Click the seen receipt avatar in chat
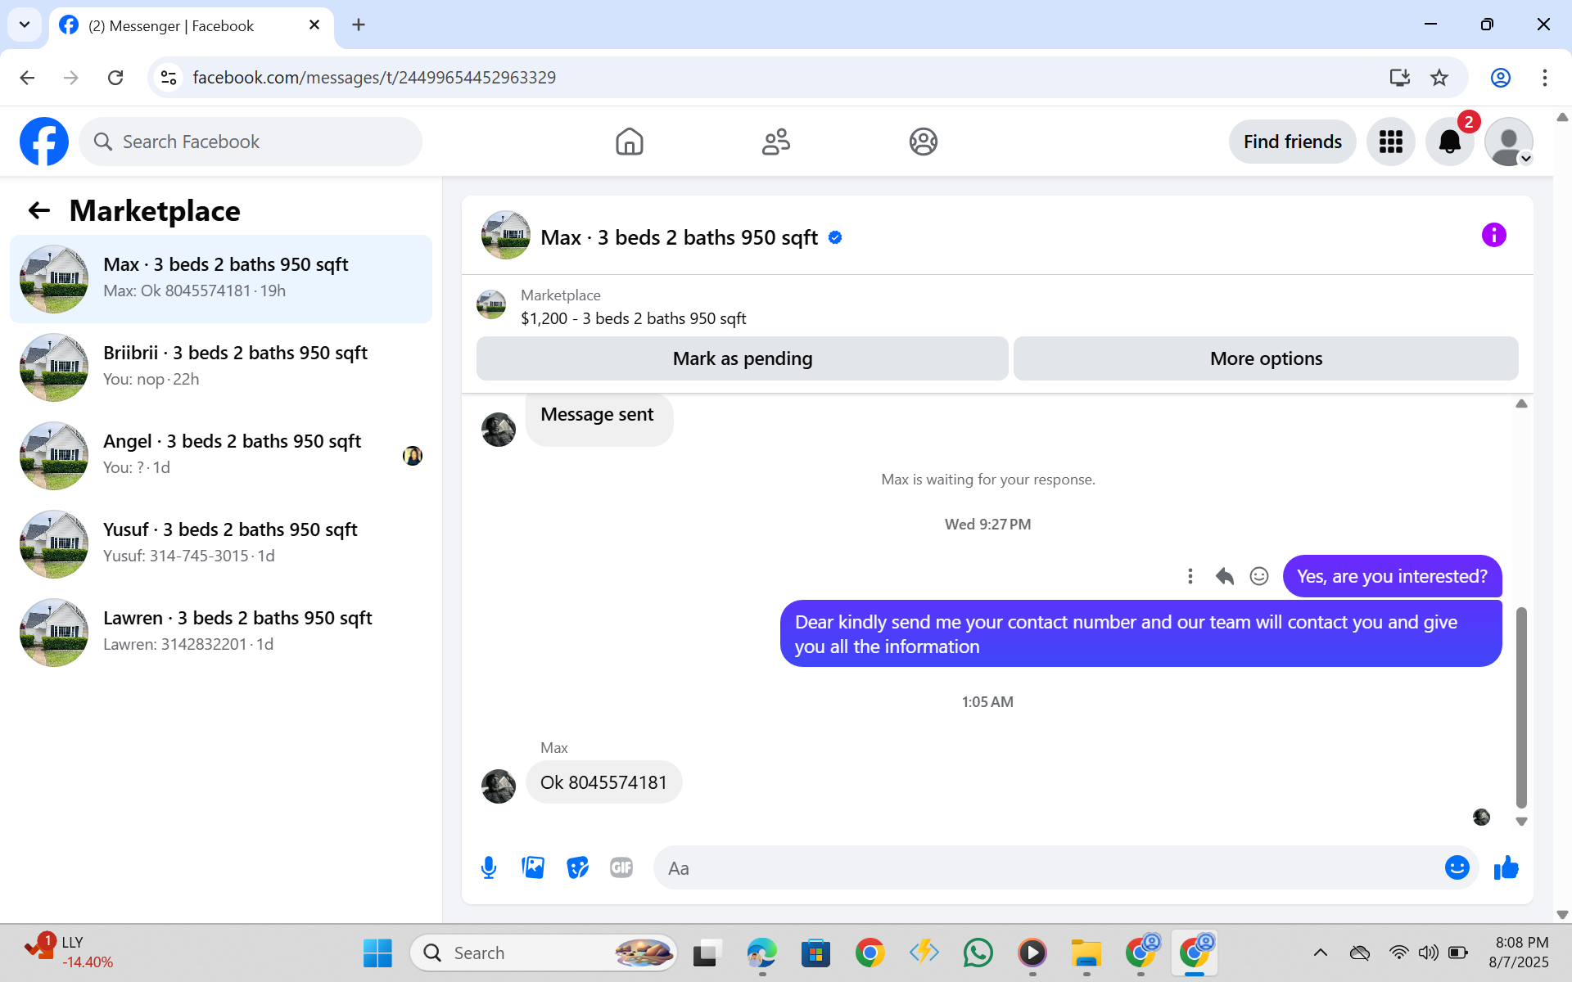 pos(1481,817)
